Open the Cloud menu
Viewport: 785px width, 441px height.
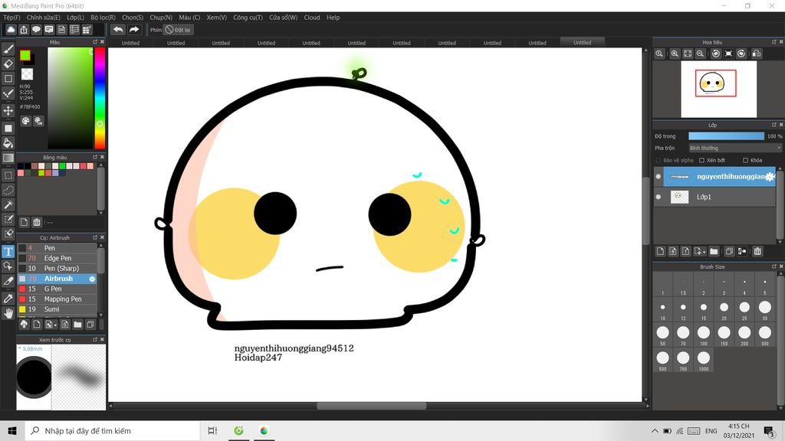[x=312, y=18]
